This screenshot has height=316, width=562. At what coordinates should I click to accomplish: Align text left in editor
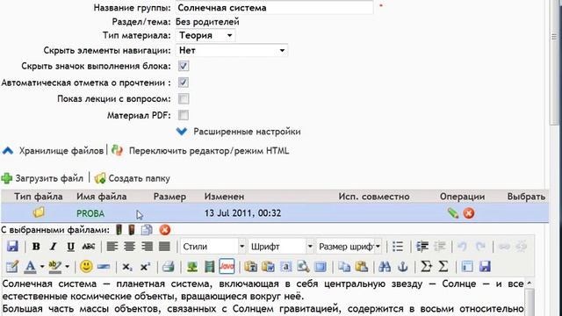pyautogui.click(x=112, y=247)
